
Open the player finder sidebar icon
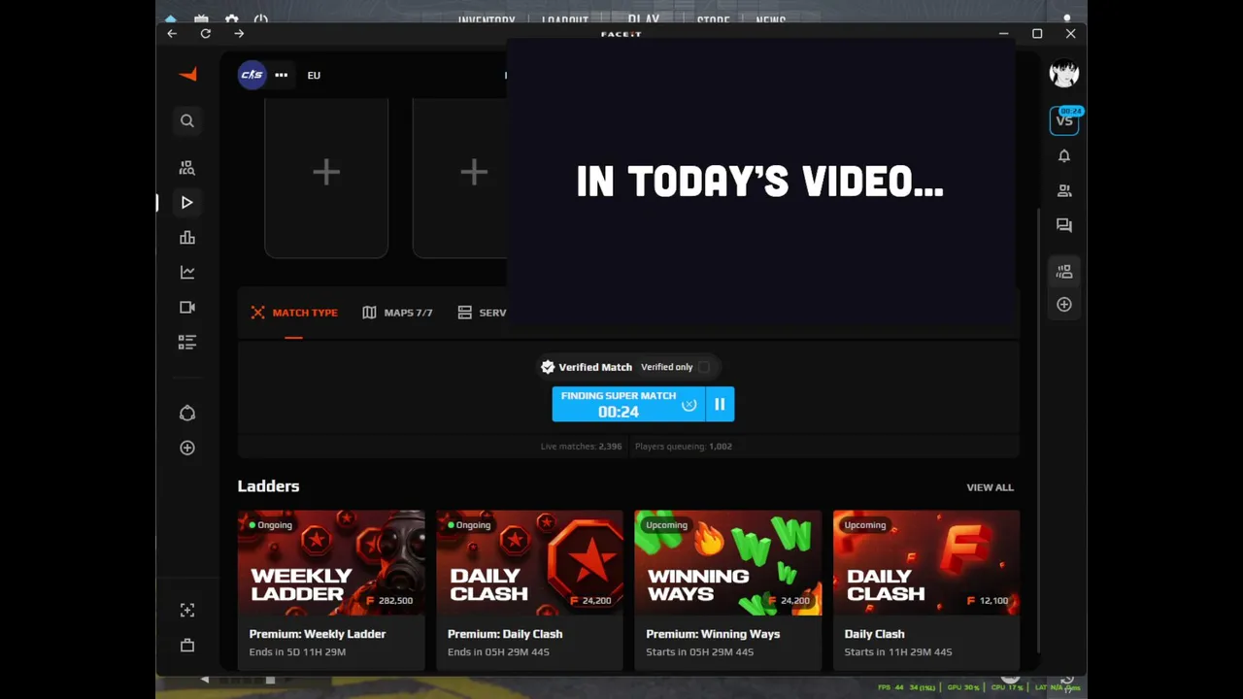pyautogui.click(x=187, y=168)
